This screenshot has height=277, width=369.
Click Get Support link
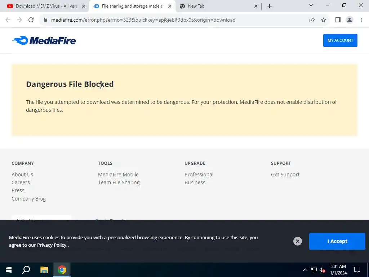(285, 175)
